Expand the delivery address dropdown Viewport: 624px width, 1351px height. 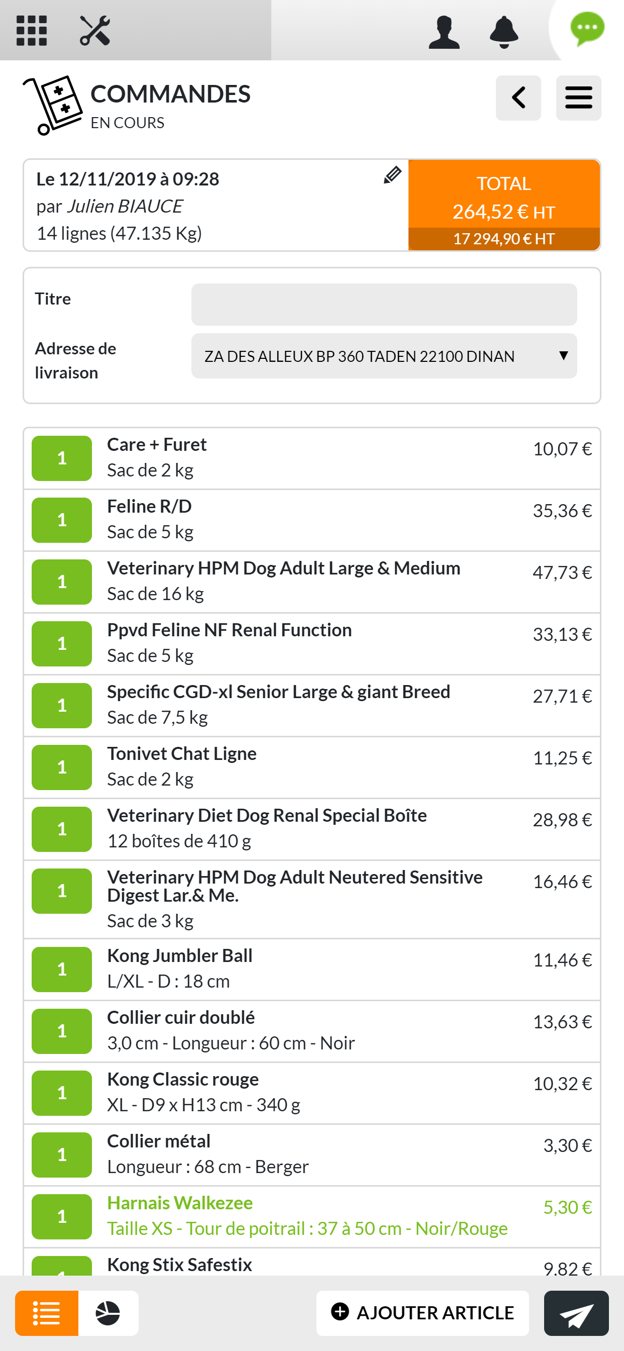[x=384, y=356]
